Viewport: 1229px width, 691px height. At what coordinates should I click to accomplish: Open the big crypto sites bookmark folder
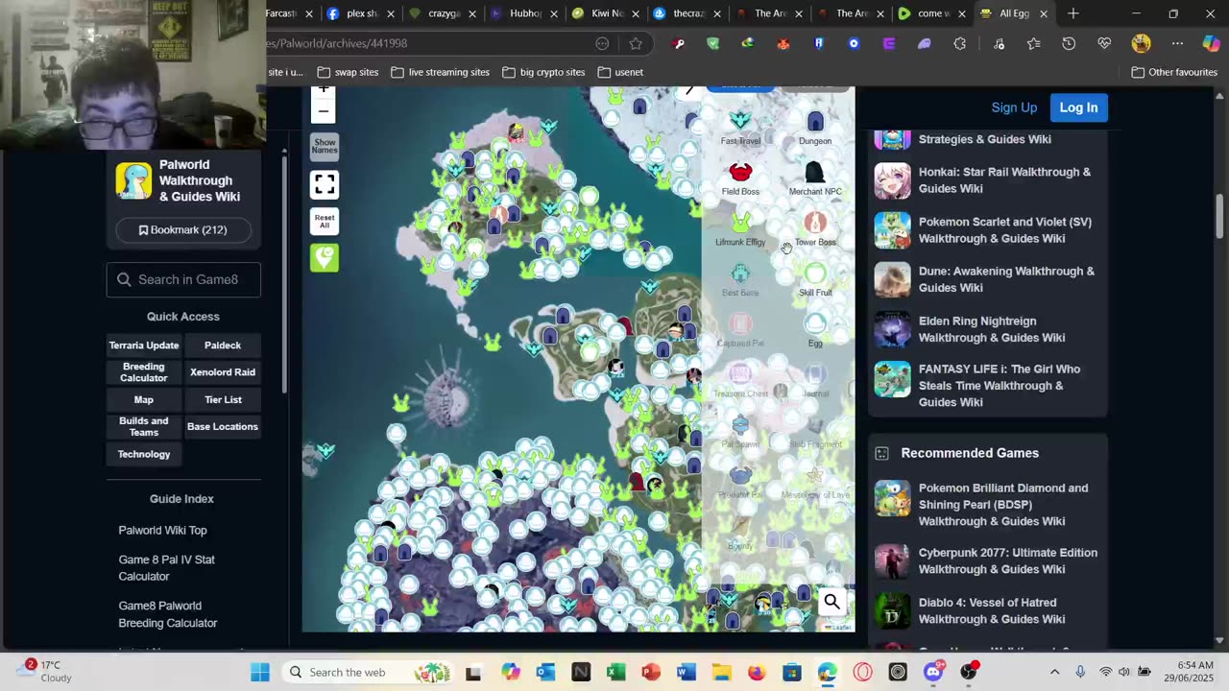[542, 72]
